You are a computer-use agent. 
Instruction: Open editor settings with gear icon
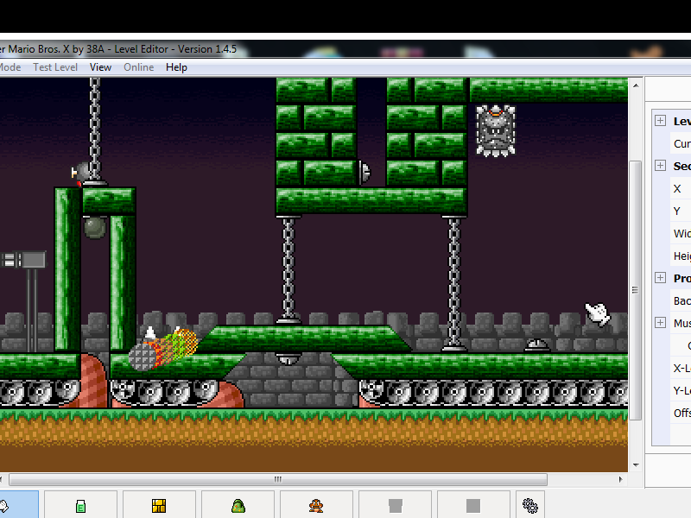[530, 505]
